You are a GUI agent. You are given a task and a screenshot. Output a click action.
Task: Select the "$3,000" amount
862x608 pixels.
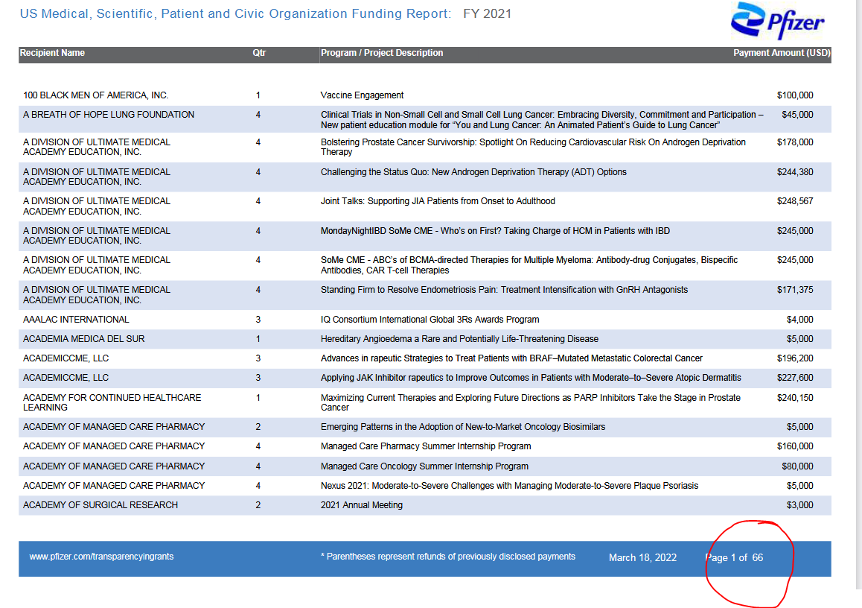click(800, 504)
